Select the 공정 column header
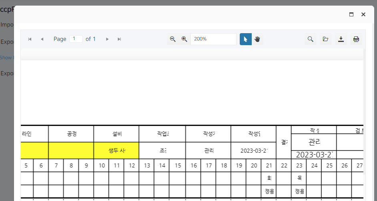Screen dimensions: 377x201 pyautogui.click(x=71, y=134)
